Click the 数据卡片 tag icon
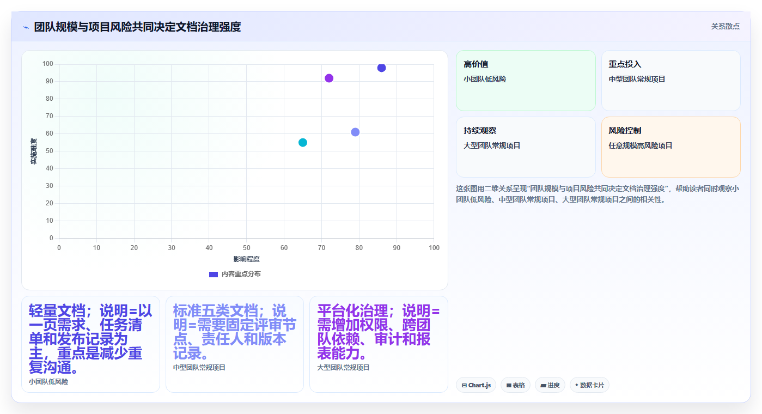The width and height of the screenshot is (762, 414). [577, 385]
